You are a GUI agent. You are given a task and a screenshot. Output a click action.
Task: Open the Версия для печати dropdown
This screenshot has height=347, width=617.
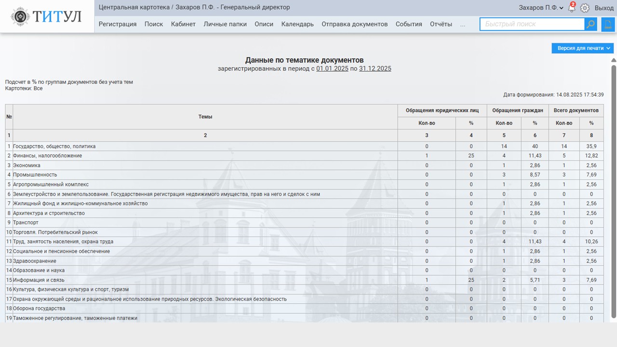582,48
